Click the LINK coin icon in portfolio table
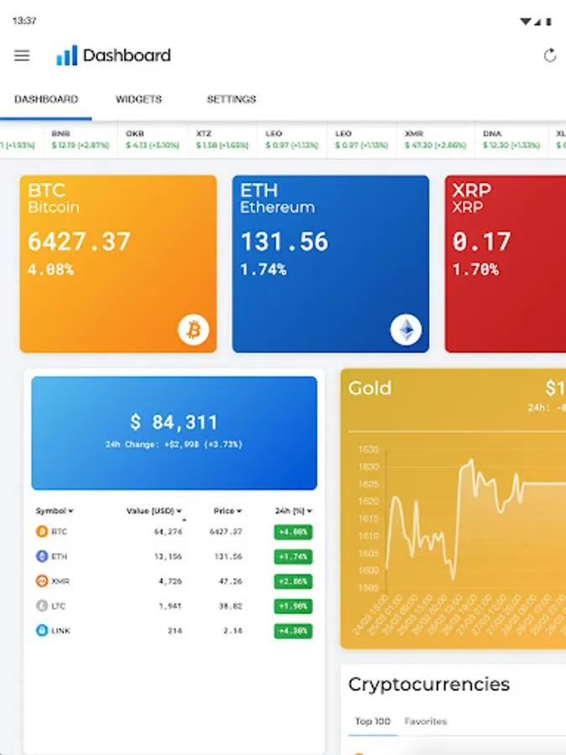The image size is (566, 755). coord(42,630)
